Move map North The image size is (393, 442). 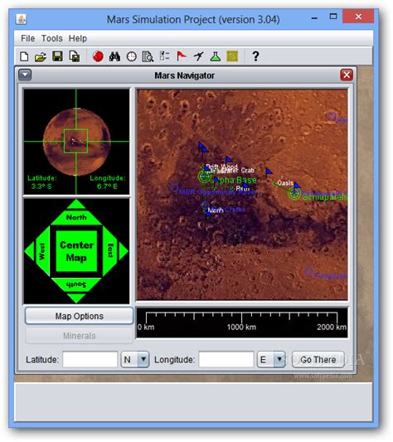click(x=76, y=217)
